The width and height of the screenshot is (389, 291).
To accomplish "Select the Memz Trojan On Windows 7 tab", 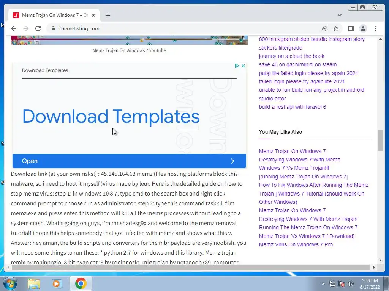I will [x=54, y=15].
